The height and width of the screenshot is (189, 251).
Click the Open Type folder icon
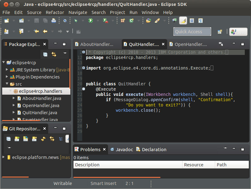click(149, 20)
